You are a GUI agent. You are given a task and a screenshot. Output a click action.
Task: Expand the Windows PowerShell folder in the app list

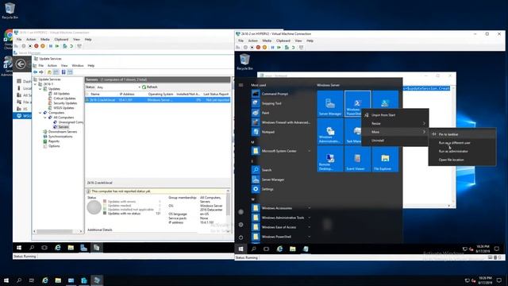(280, 237)
